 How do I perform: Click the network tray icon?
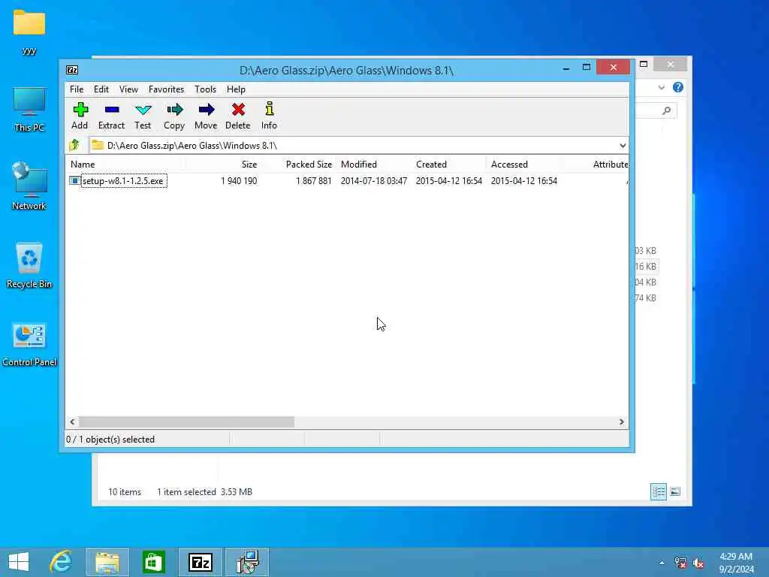(680, 563)
